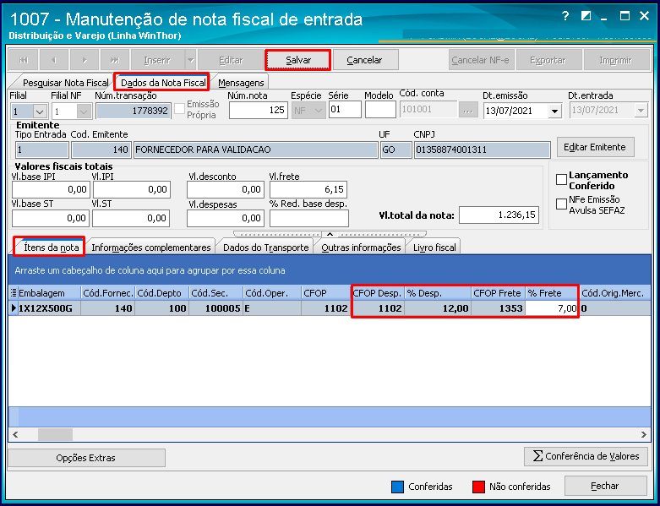
Task: Switch to Outras informações tab
Action: (x=361, y=248)
